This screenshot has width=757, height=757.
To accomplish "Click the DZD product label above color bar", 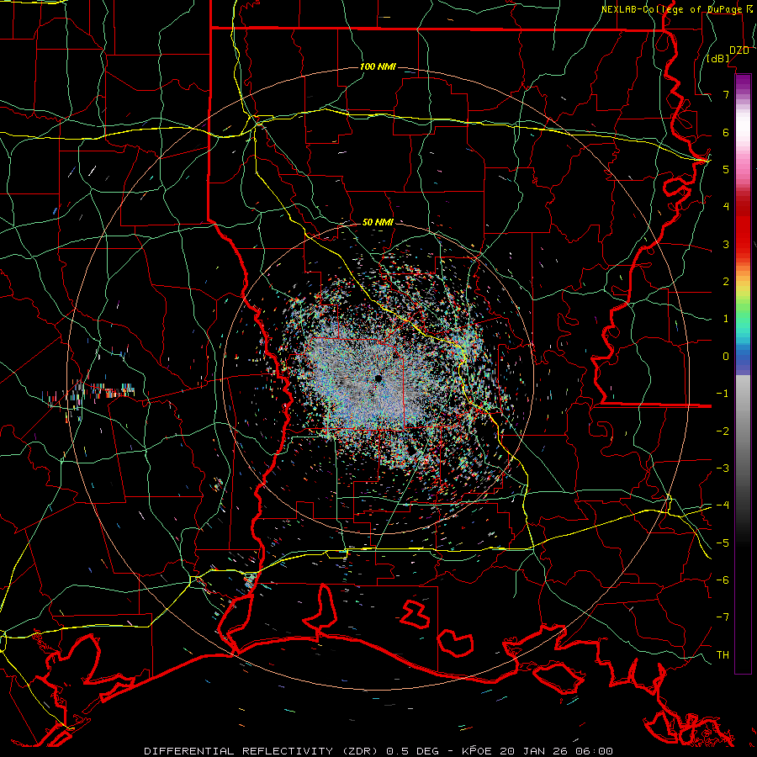I will click(x=739, y=50).
